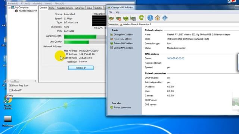Click the Change MAC address task link

tap(124, 35)
